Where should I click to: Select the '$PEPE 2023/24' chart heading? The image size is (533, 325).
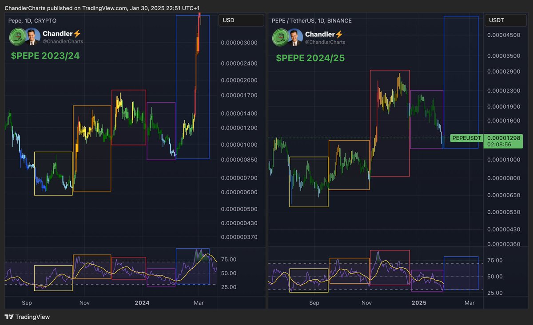point(44,56)
